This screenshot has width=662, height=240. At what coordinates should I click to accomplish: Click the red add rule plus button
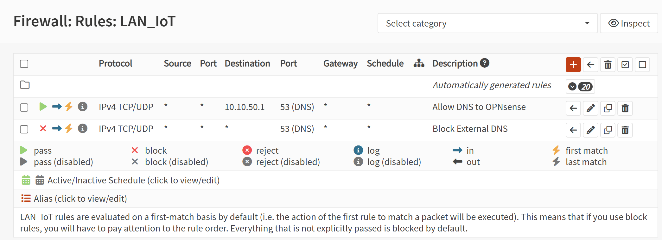[x=573, y=65]
